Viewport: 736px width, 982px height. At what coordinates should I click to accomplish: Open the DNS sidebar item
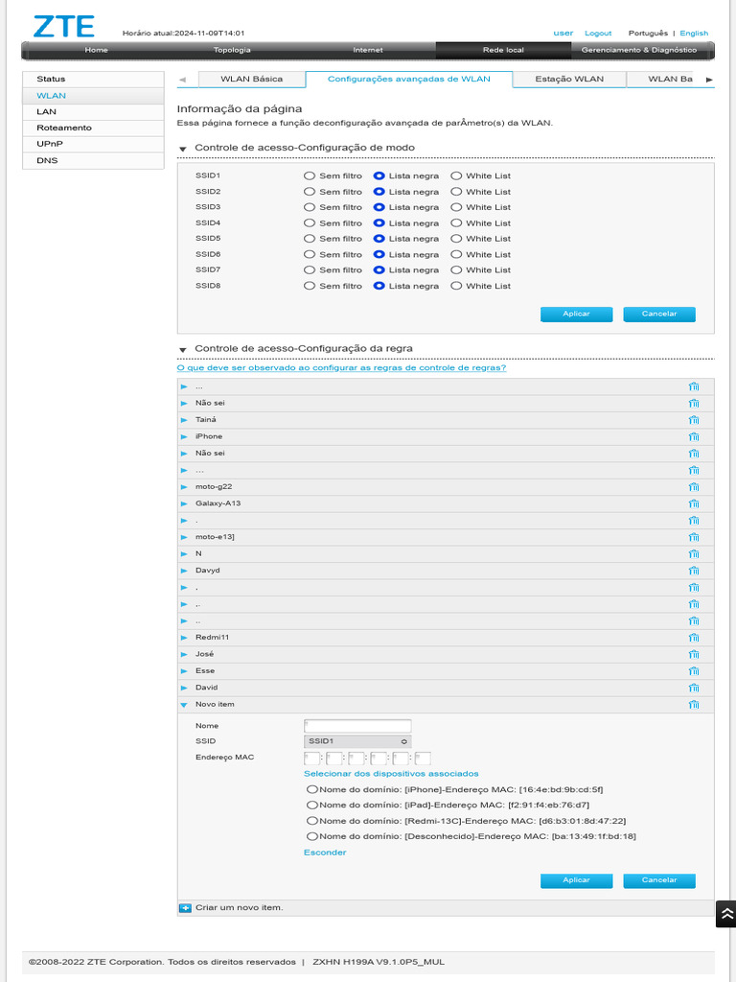(93, 160)
